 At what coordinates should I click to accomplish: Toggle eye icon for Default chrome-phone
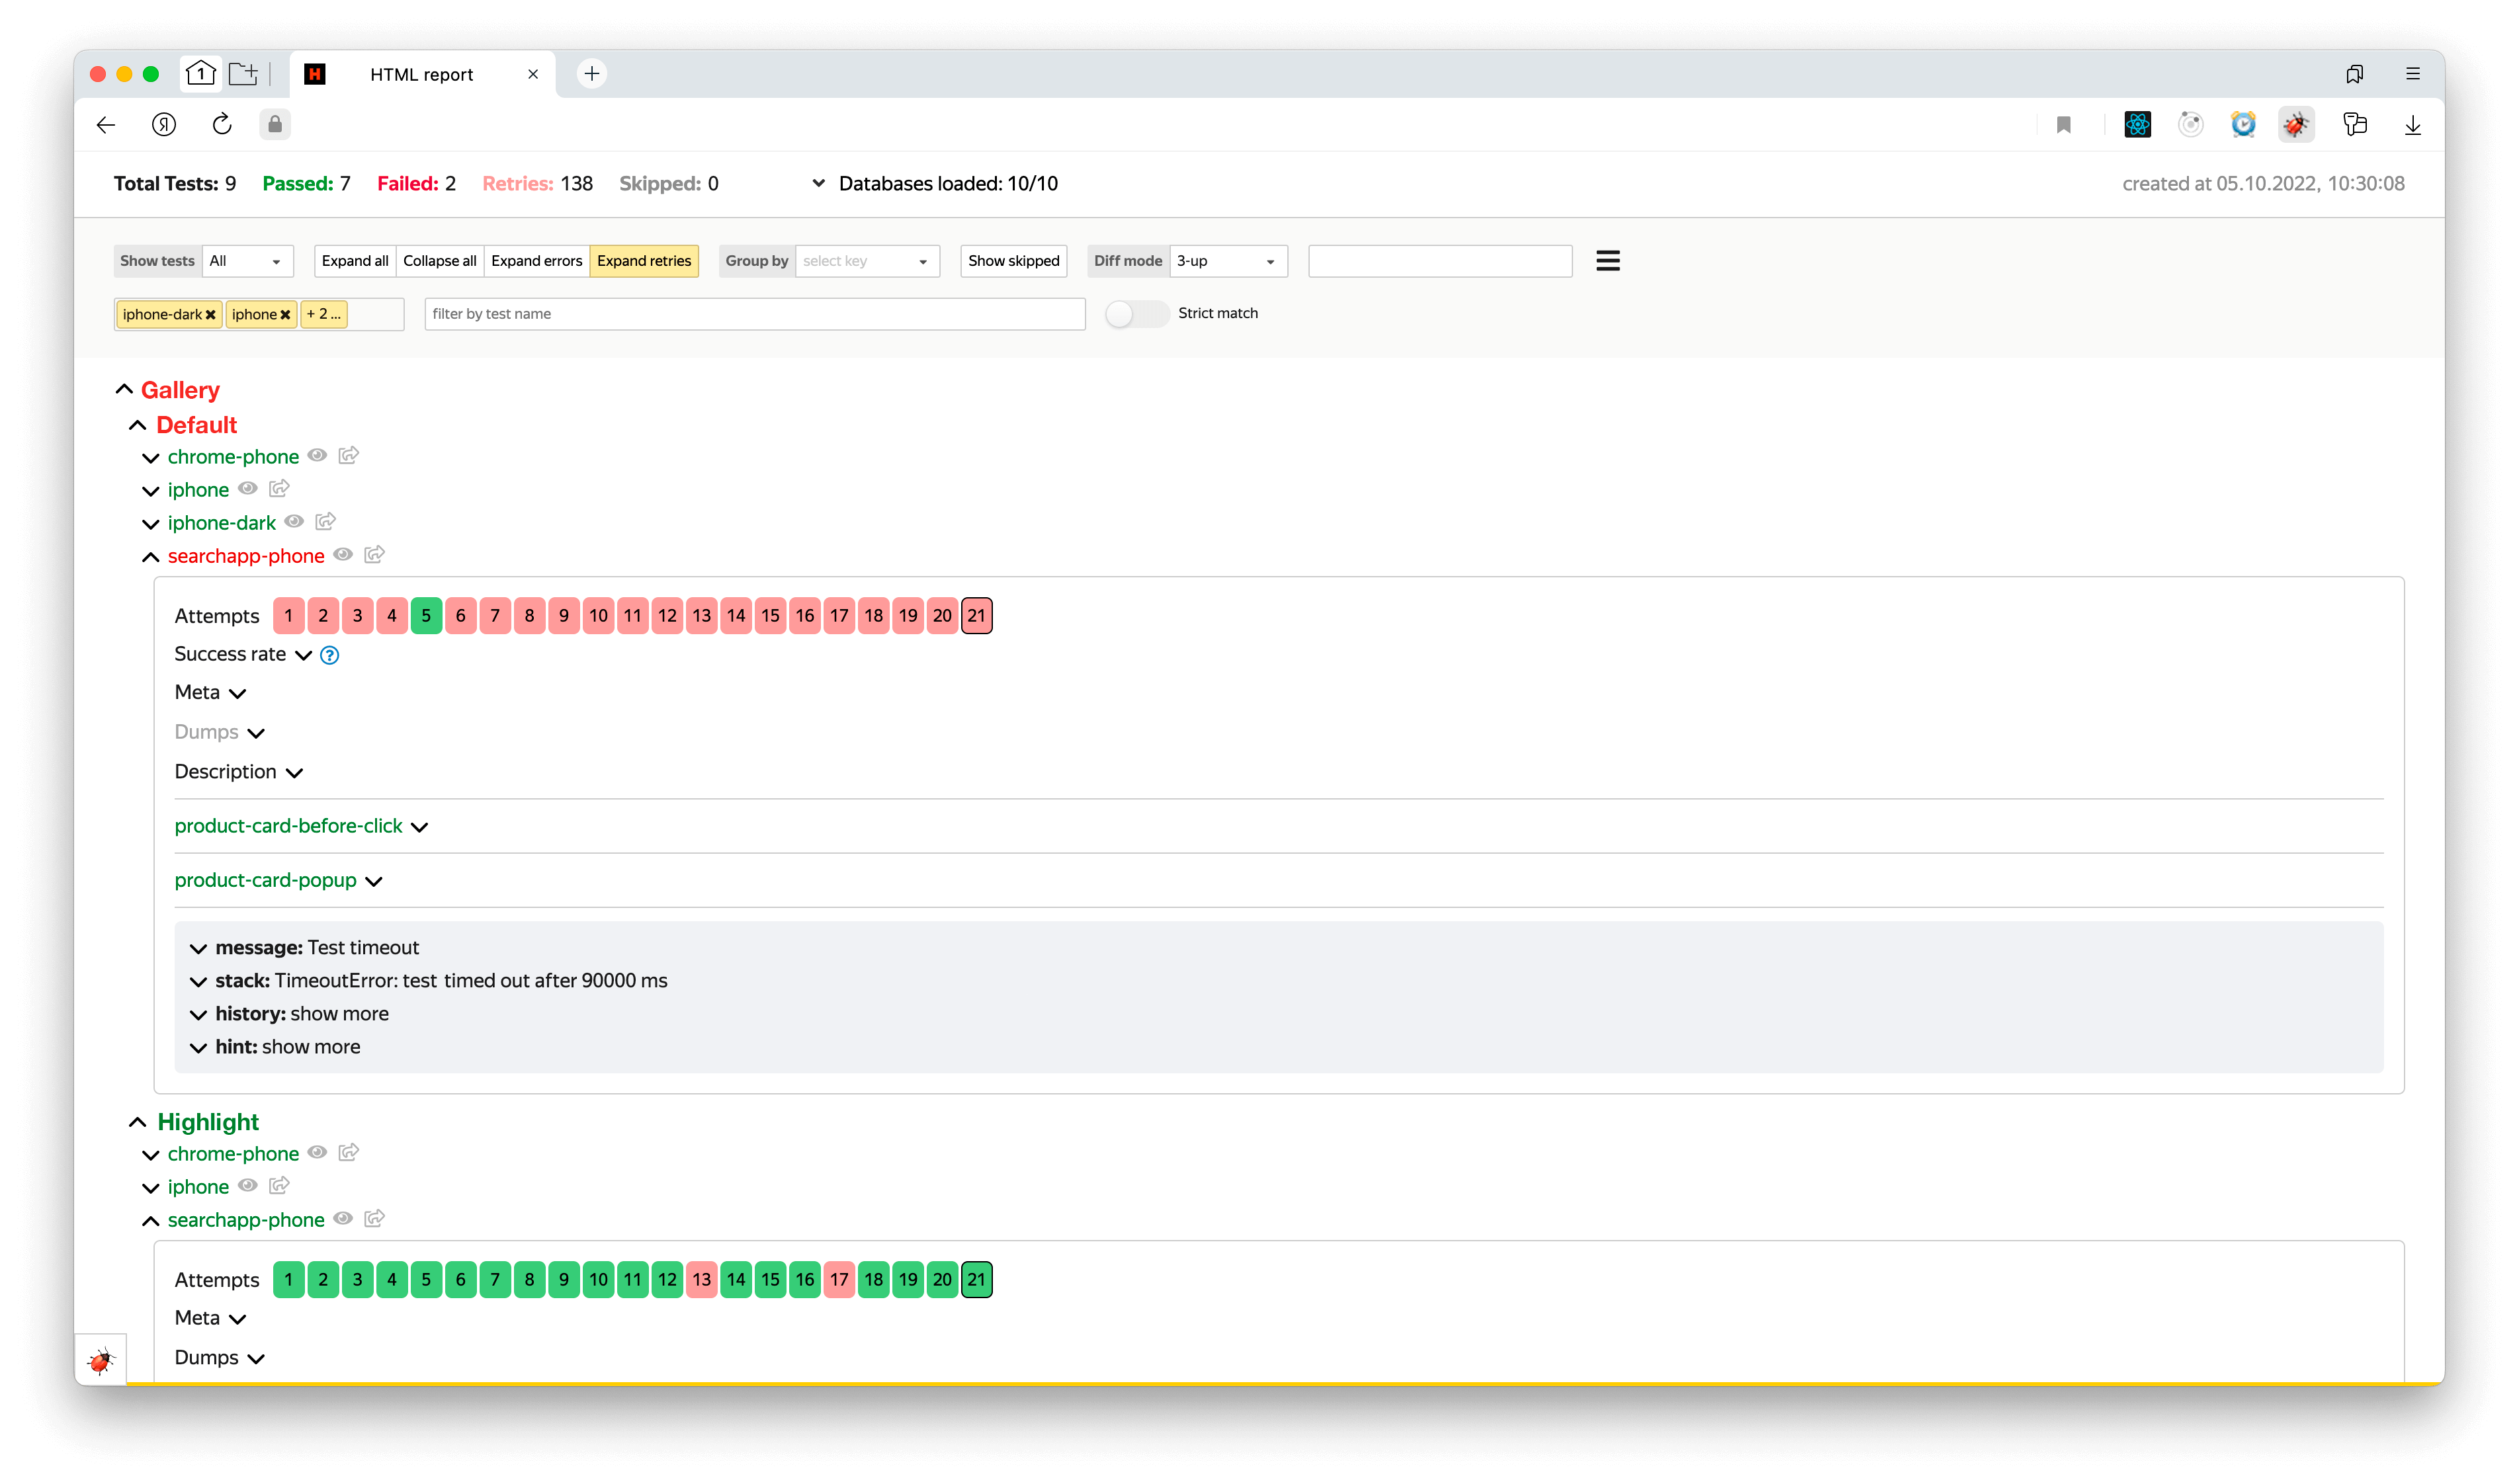[317, 456]
